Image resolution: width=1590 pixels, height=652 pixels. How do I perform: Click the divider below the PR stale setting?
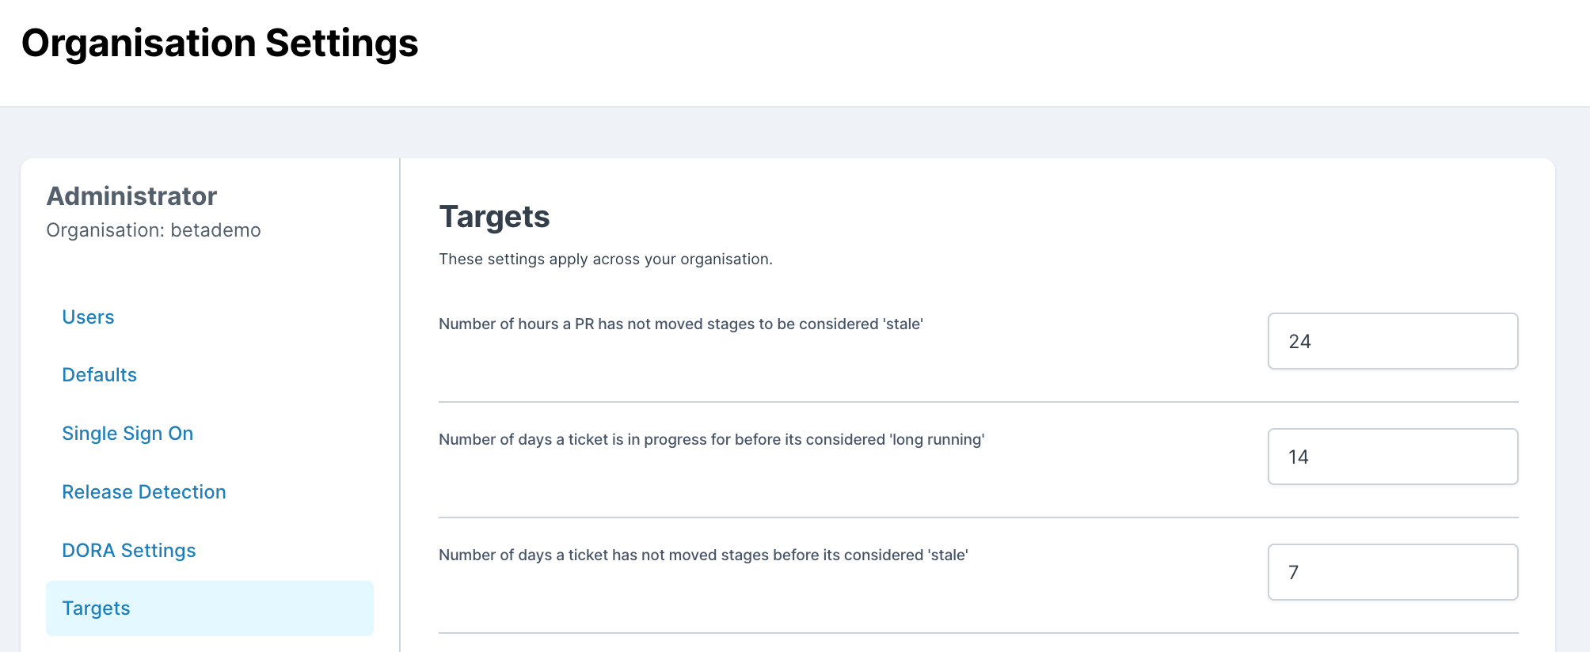coord(978,402)
